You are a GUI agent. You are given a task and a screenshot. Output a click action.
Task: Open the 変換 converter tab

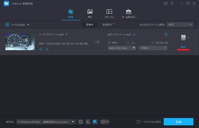click(x=71, y=14)
